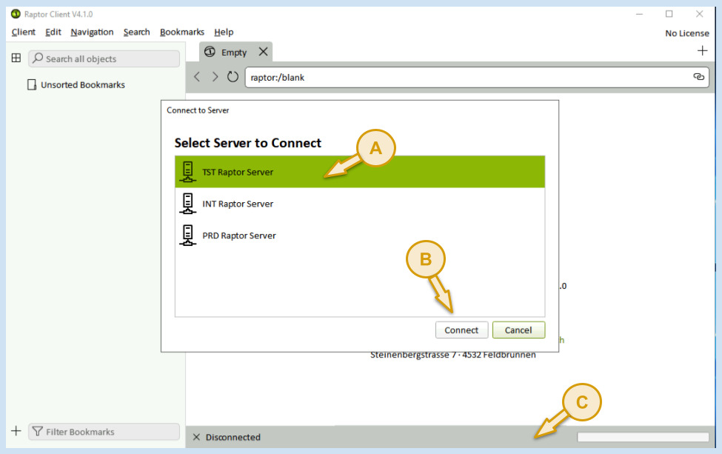
Task: Open the Bookmarks menu
Action: (181, 32)
